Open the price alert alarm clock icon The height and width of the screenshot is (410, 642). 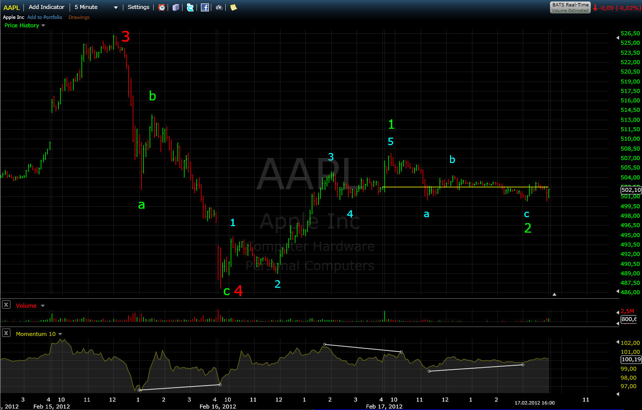click(162, 7)
